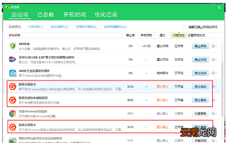Sort by 建议 column header
Image resolution: width=230 pixels, height=143 pixels.
point(163,35)
